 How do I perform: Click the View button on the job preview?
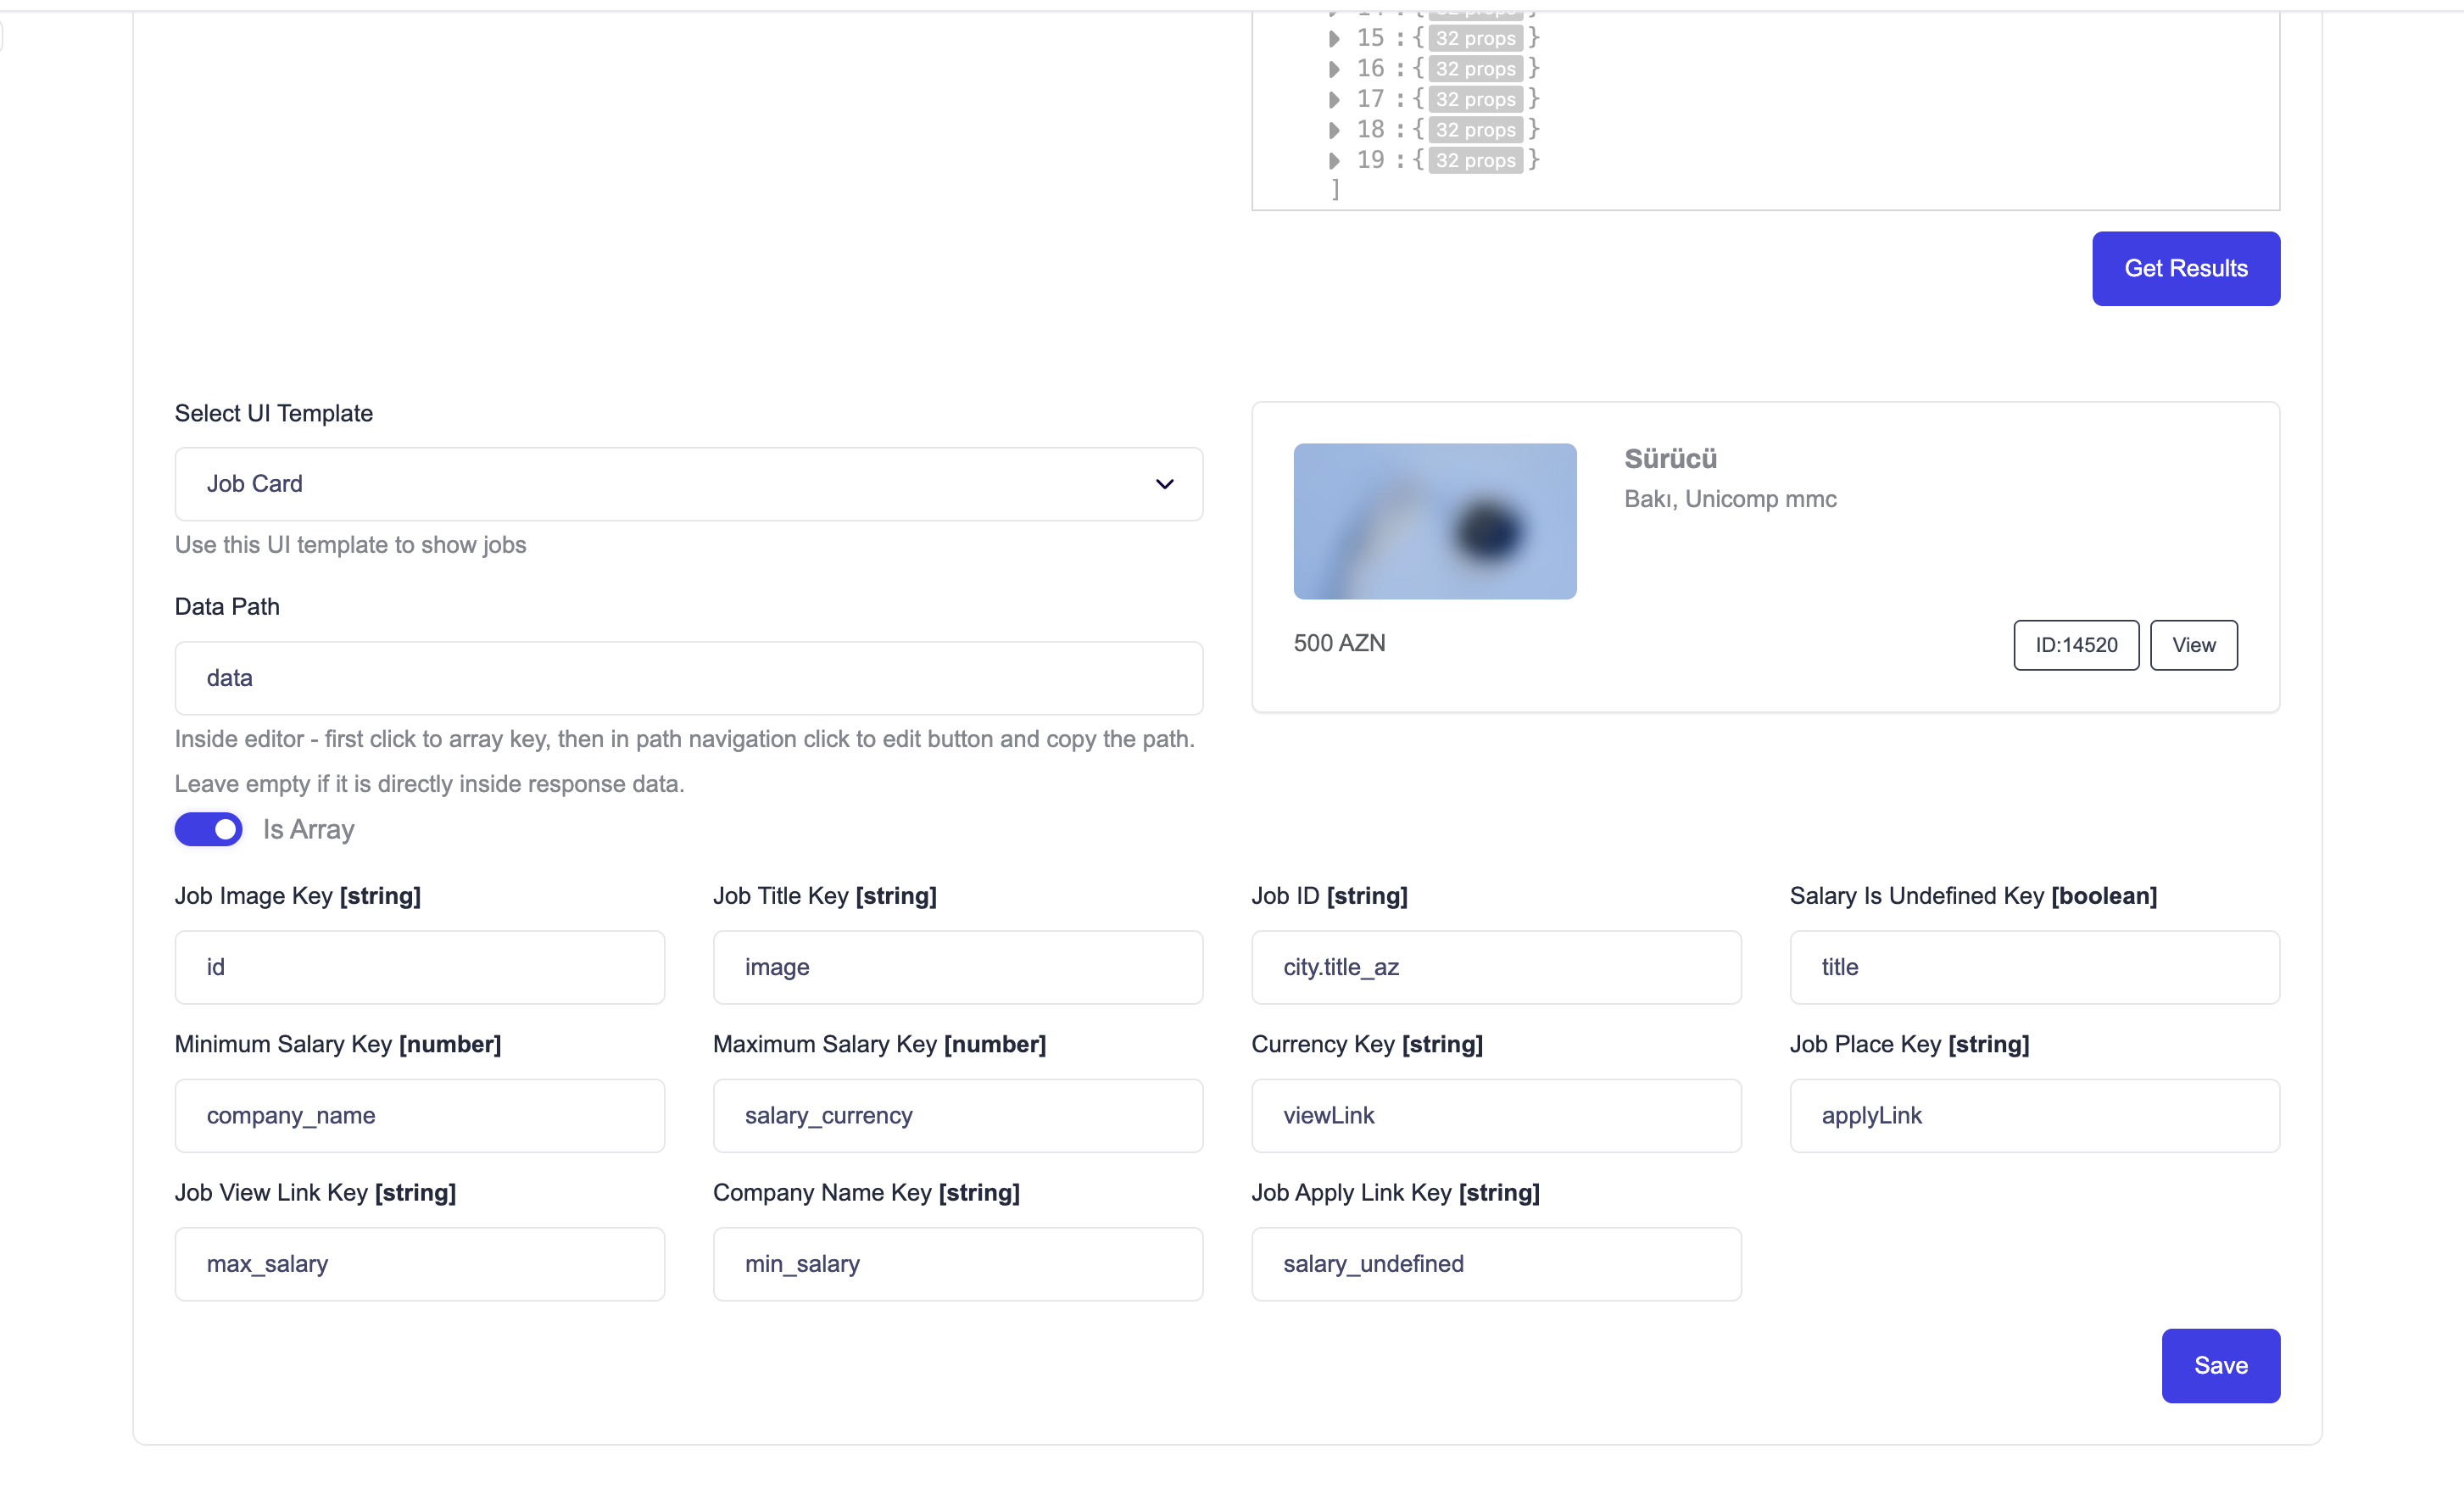2193,645
